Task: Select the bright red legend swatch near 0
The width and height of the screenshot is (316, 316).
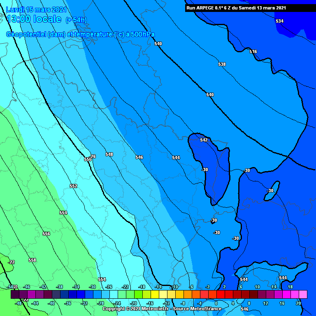Action: pyautogui.click(x=221, y=294)
